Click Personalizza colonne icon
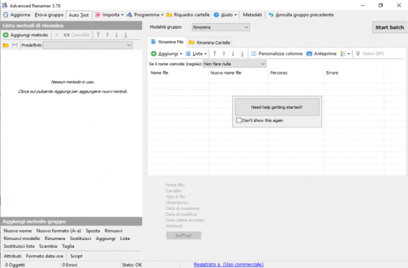The image size is (408, 268). point(254,53)
